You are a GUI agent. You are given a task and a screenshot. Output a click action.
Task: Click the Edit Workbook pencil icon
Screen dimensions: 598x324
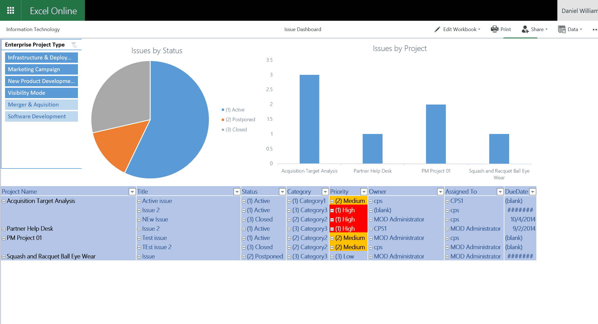[437, 29]
